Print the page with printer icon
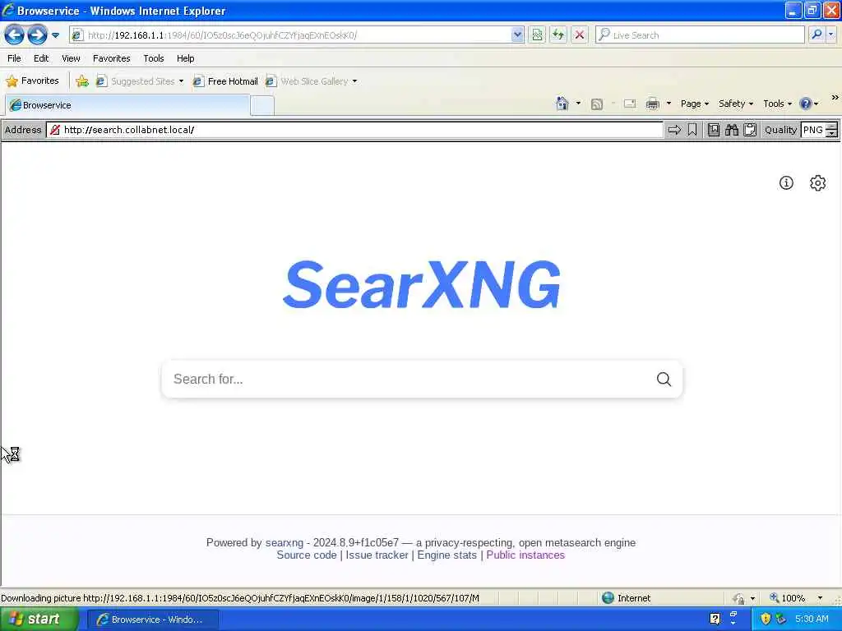Viewport: 842px width, 631px height. pyautogui.click(x=652, y=104)
